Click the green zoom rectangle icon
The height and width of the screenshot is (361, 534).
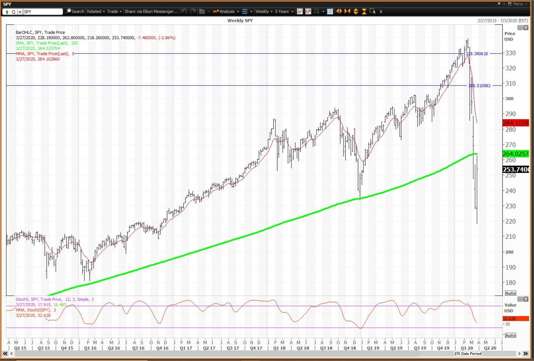pos(372,12)
